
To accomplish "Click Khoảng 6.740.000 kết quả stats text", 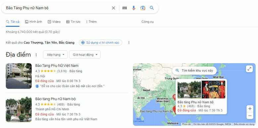I will (33, 32).
